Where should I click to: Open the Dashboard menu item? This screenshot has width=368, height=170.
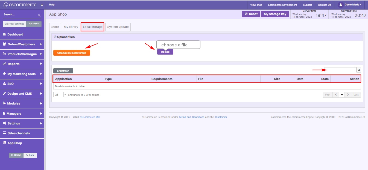click(22, 34)
